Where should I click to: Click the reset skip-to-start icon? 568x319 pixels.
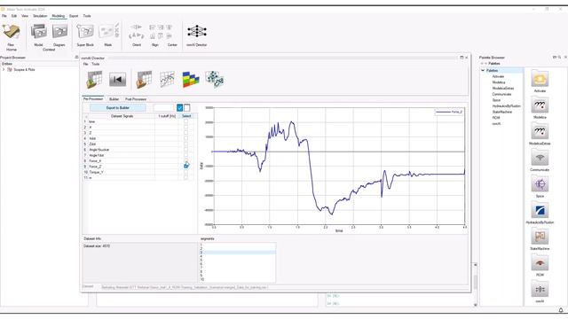point(118,79)
